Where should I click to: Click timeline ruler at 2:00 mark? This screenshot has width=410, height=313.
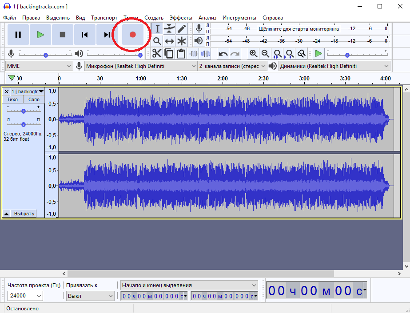223,79
